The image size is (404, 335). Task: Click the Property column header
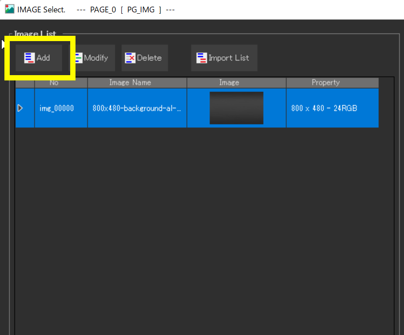pos(325,83)
